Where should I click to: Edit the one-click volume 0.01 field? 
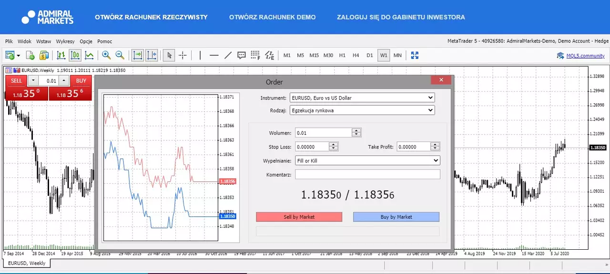coord(49,80)
